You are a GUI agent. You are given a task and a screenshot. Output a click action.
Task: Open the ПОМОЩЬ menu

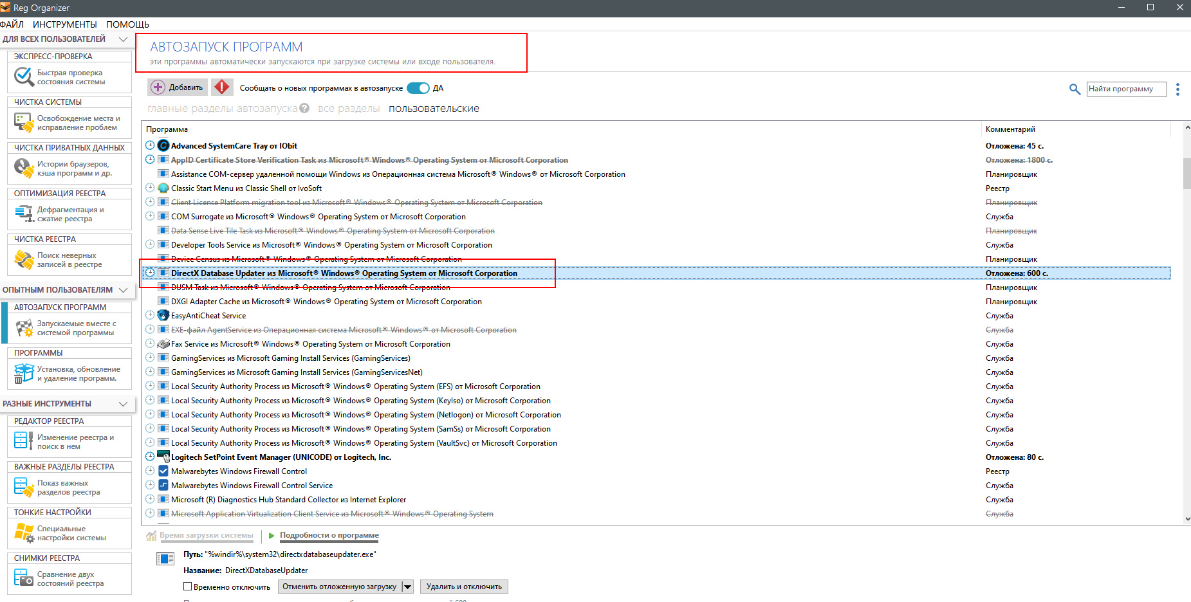[127, 24]
